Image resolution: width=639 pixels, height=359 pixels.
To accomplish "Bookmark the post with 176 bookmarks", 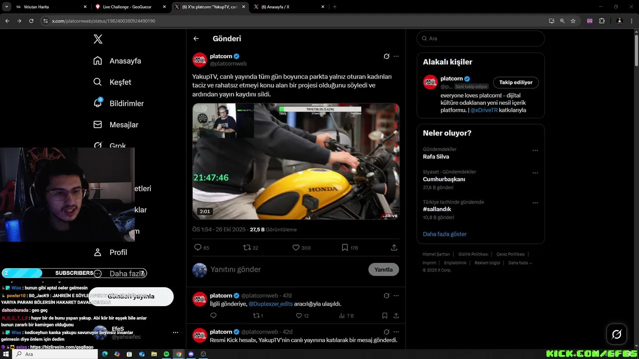I will click(344, 247).
